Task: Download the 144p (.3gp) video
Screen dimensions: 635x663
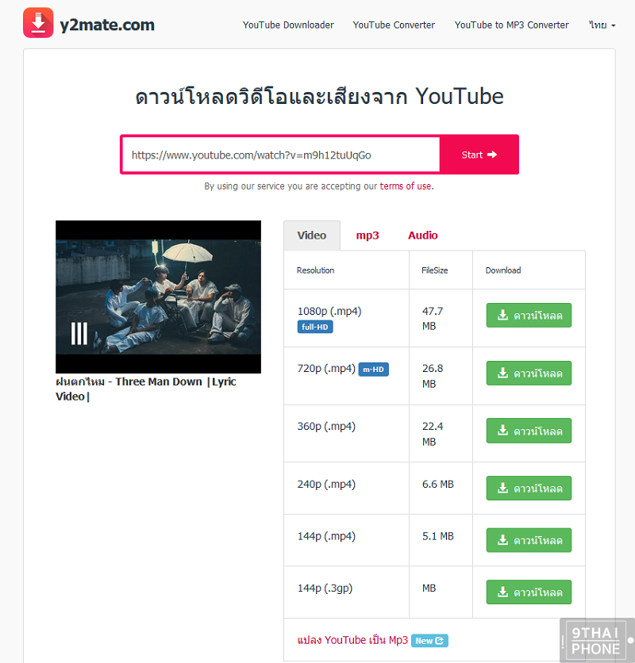Action: pos(529,592)
